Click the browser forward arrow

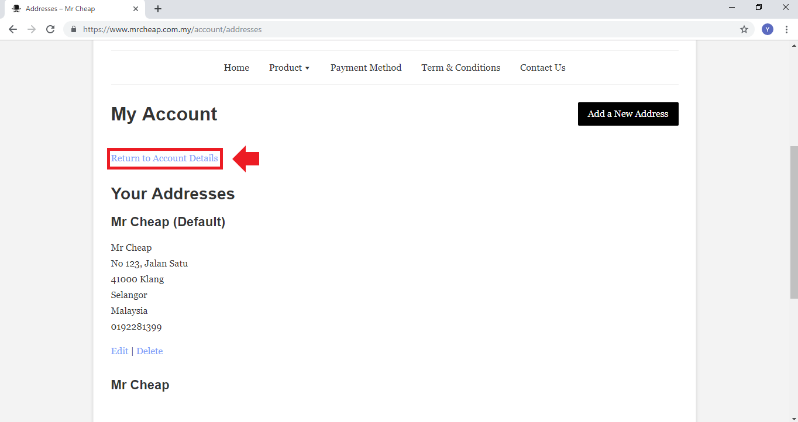tap(32, 29)
